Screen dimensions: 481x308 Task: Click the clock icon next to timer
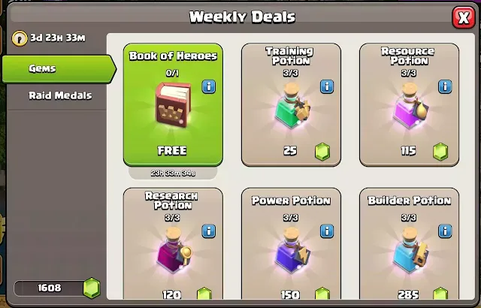[x=20, y=38]
